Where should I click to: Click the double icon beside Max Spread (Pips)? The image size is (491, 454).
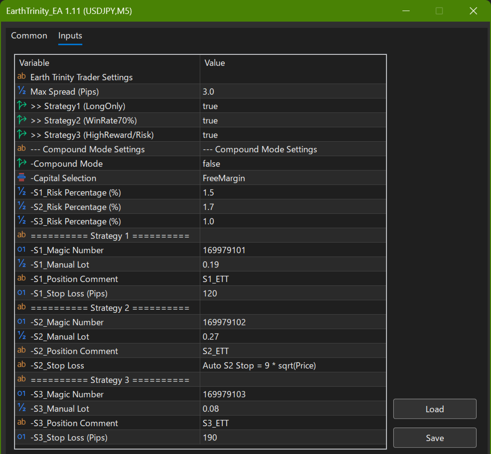[22, 91]
